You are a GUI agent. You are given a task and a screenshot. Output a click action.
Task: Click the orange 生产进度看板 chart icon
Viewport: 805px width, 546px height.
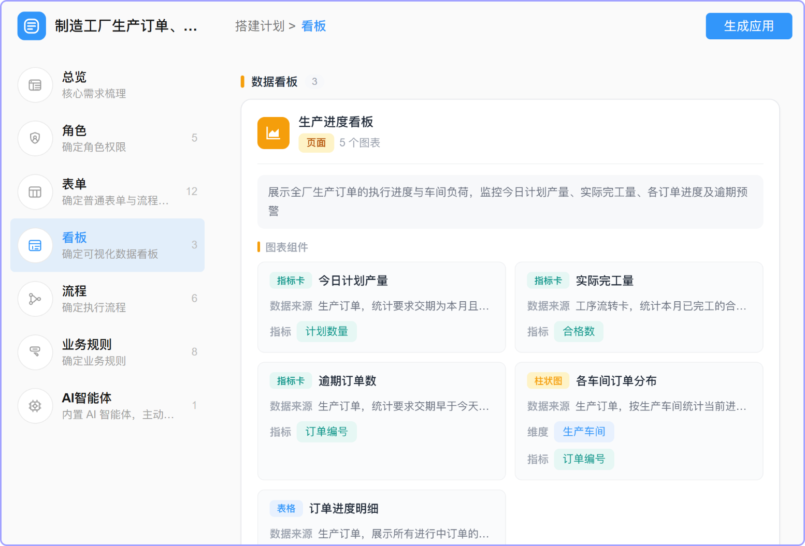click(274, 133)
